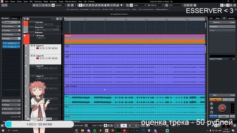This screenshot has width=237, height=133.
Task: Click the transport Record button
Action: click(x=136, y=126)
